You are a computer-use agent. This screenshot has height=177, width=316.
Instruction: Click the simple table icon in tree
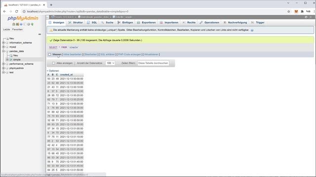[11, 59]
